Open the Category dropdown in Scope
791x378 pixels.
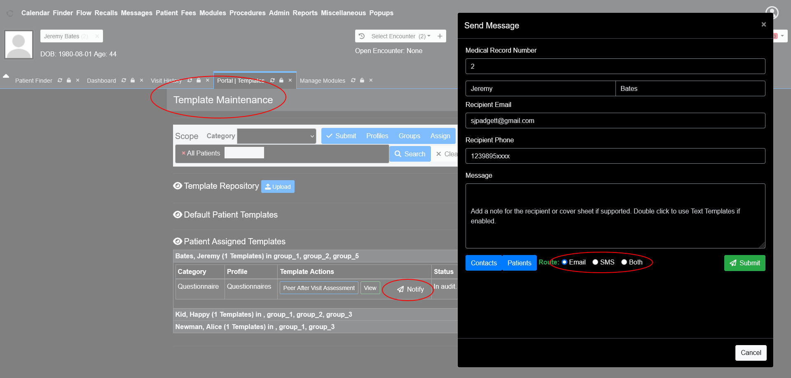click(276, 136)
